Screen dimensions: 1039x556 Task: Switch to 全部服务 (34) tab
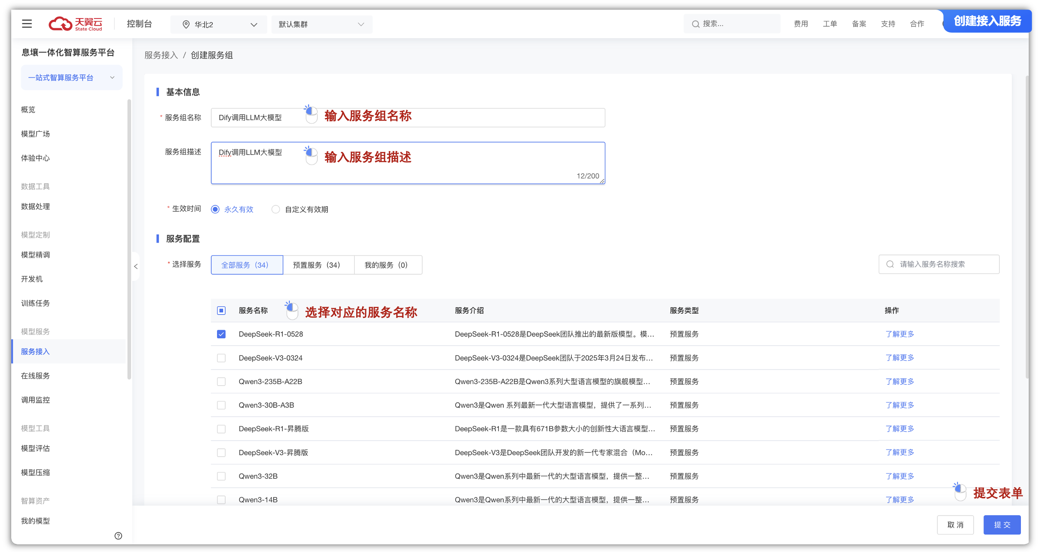pyautogui.click(x=247, y=265)
